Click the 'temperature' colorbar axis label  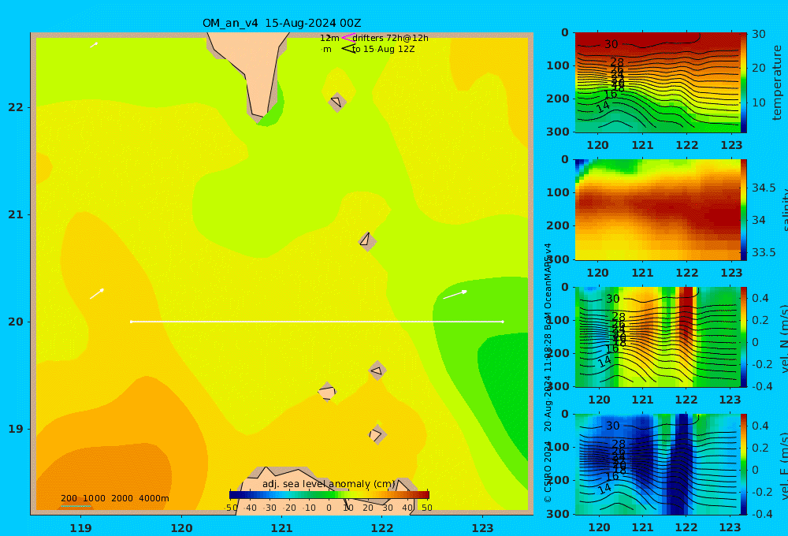tap(777, 83)
